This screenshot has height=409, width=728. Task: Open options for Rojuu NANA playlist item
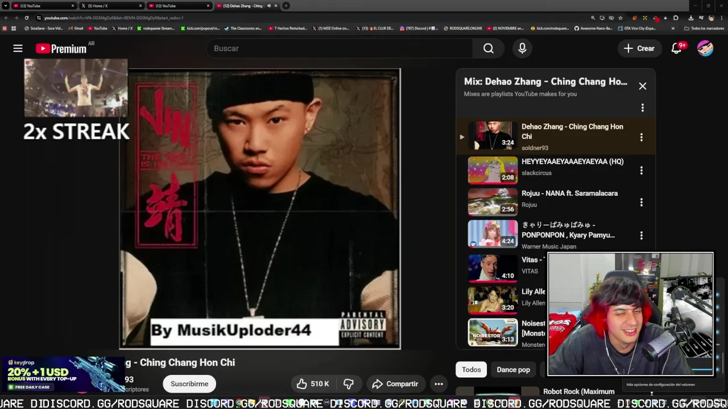[642, 202]
